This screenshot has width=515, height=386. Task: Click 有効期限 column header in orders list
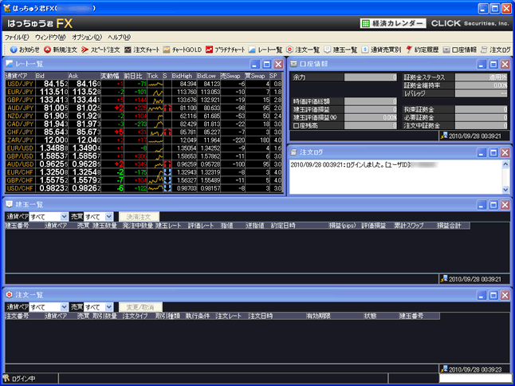click(318, 316)
